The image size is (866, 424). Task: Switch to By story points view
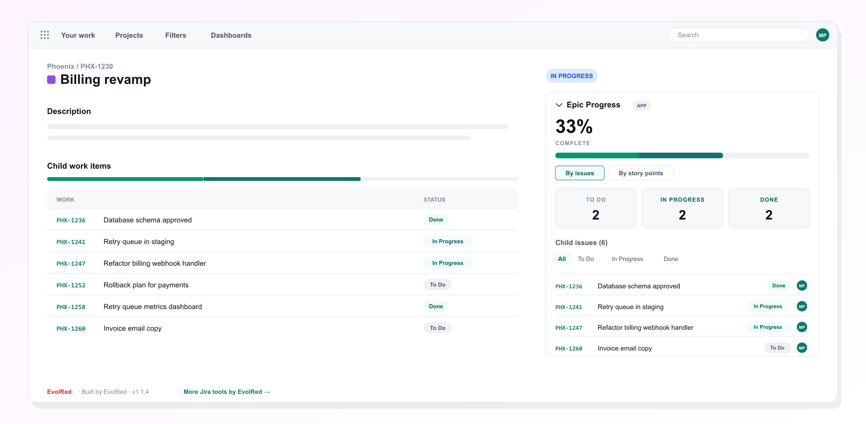(x=641, y=173)
